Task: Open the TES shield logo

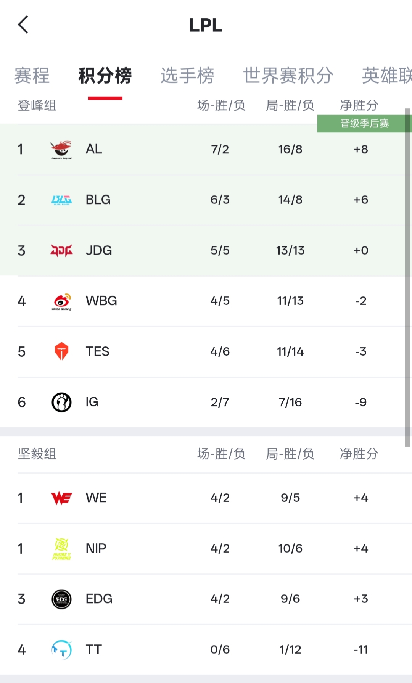Action: click(61, 351)
